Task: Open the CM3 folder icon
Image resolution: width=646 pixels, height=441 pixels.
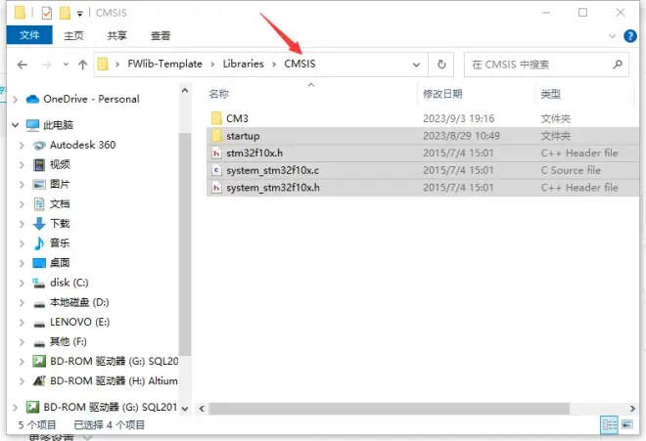Action: [216, 118]
